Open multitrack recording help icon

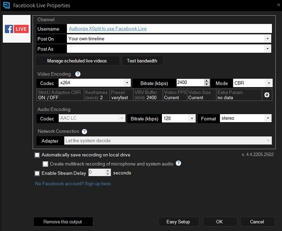178,163
